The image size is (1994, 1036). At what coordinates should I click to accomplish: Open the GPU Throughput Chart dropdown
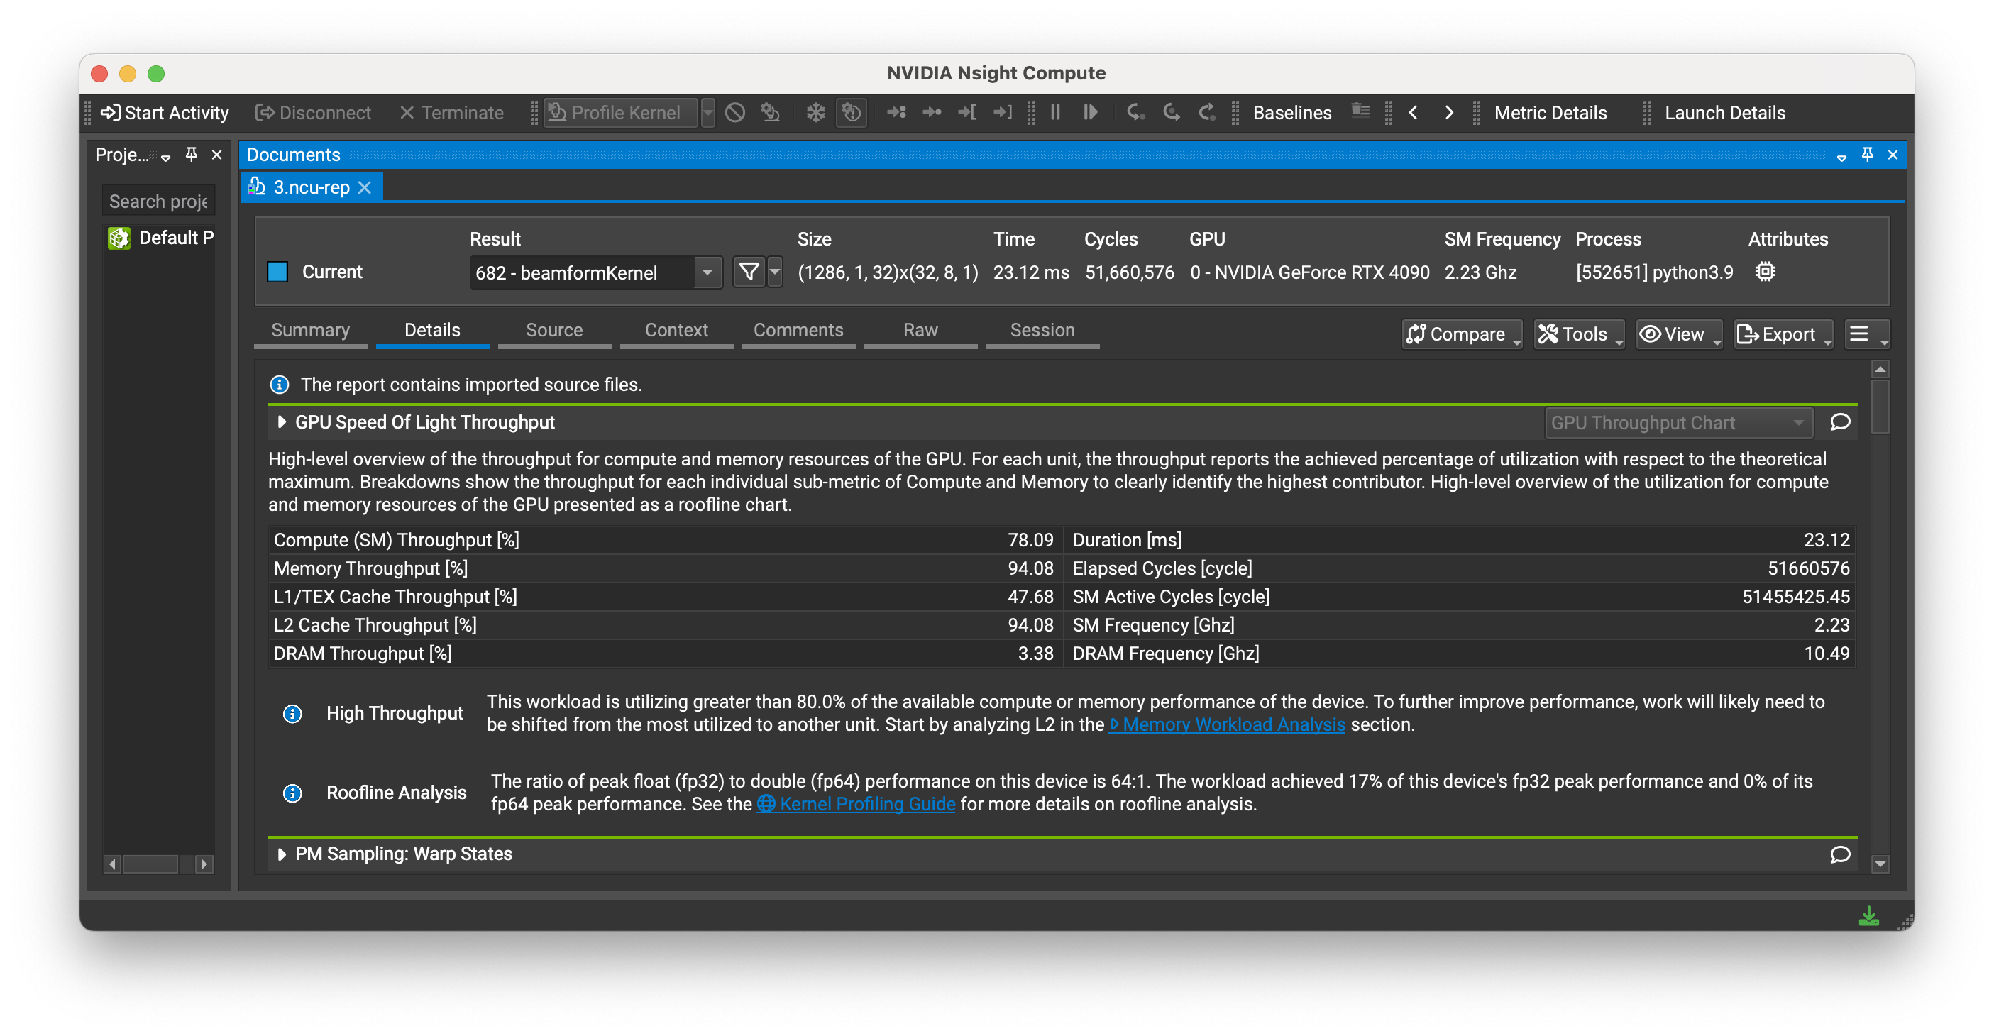click(1678, 423)
